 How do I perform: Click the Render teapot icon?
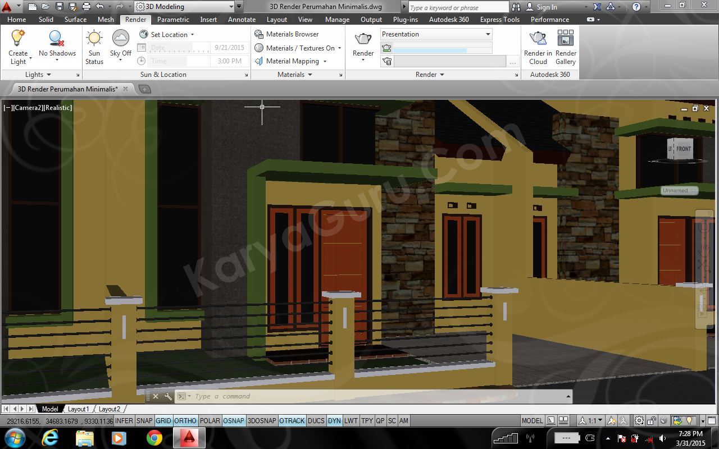click(x=363, y=39)
